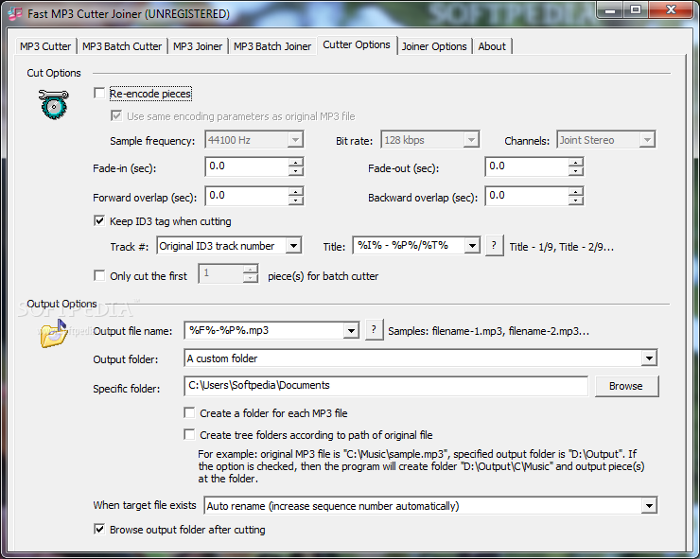
Task: Uncheck Keep ID3 tag when cutting
Action: coord(99,221)
